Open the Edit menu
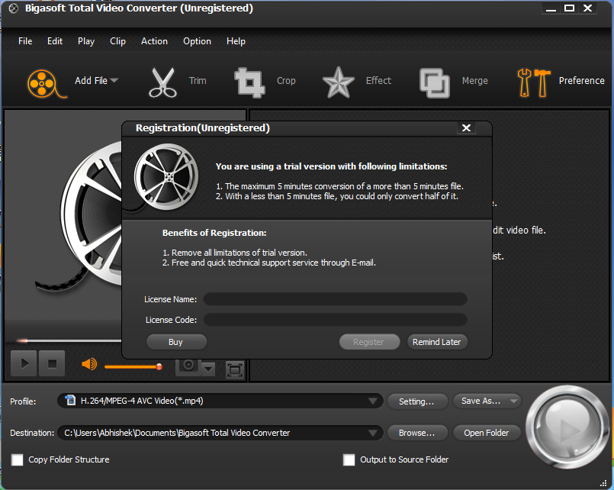 coord(55,41)
